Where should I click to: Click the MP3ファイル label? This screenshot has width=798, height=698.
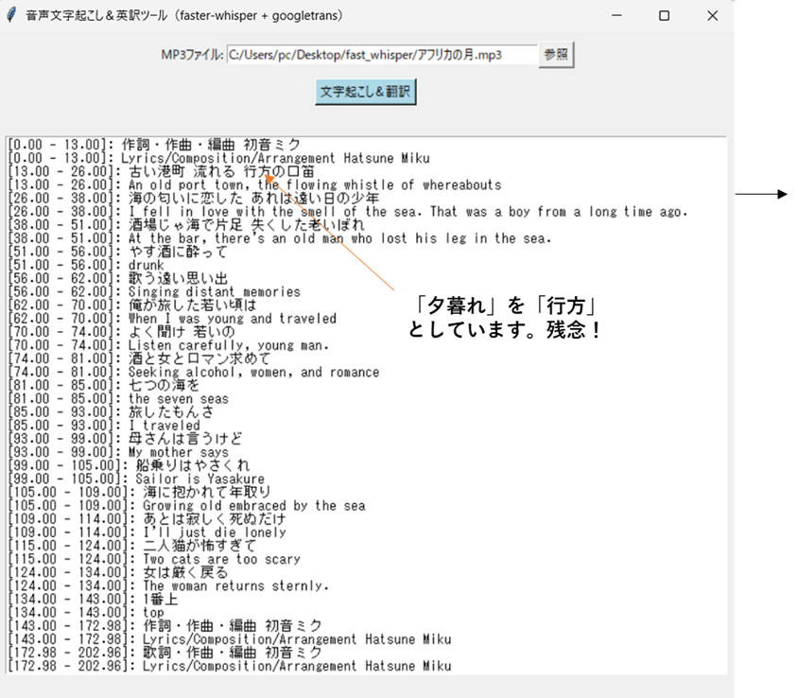coord(192,55)
